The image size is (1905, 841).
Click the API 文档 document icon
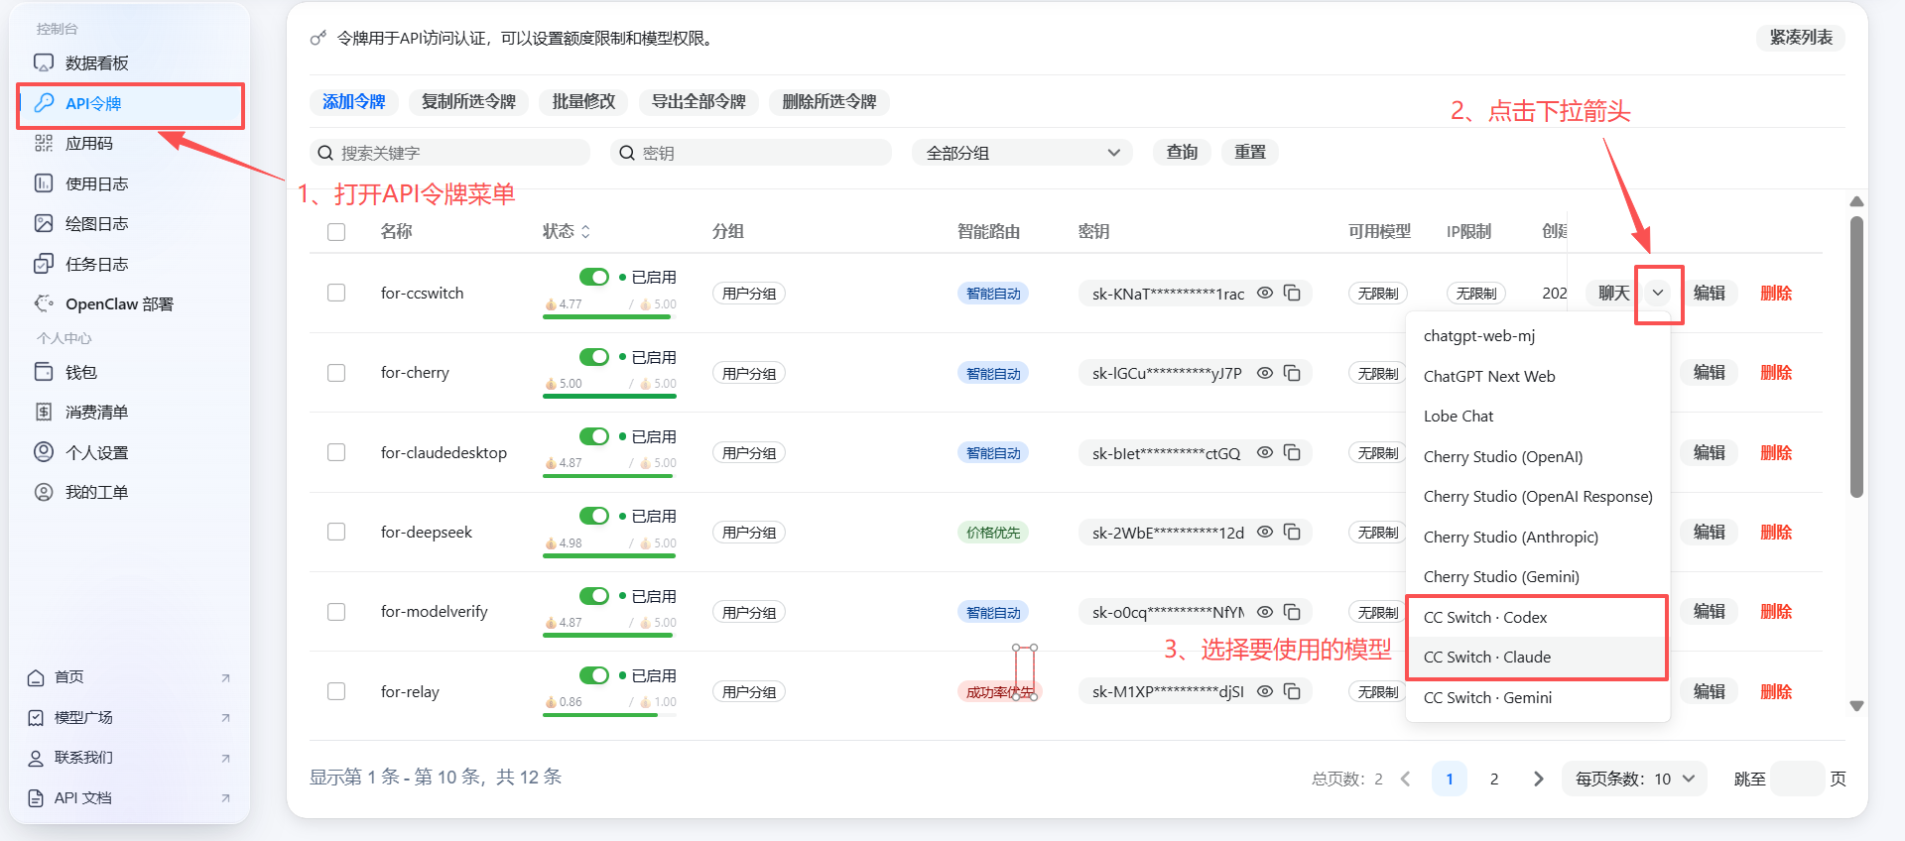(x=36, y=797)
